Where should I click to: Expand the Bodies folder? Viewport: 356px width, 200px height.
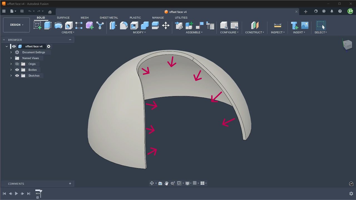(x=11, y=70)
